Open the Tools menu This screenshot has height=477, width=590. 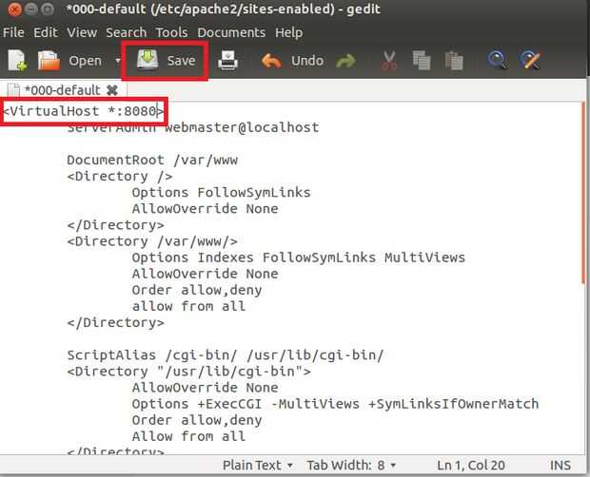coord(171,32)
